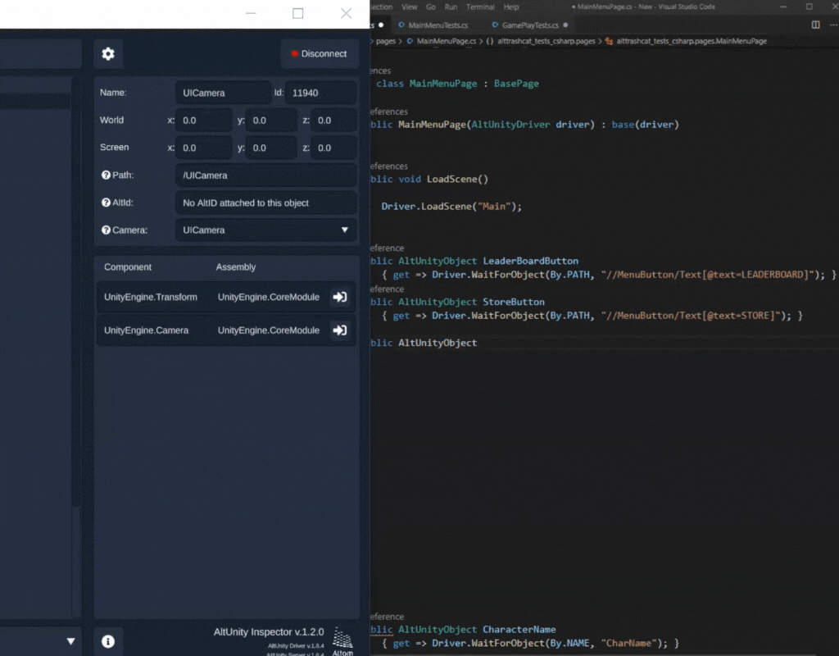Click the LoadScene method name declaration
This screenshot has height=656, width=839.
(451, 179)
